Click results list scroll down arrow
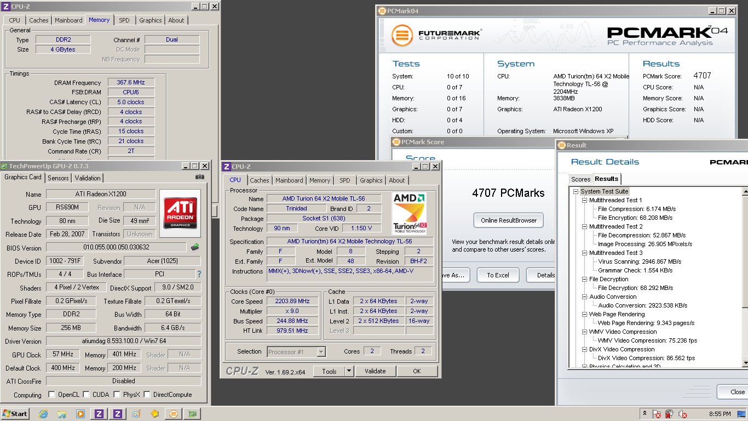Image resolution: width=748 pixels, height=421 pixels. coord(745,363)
